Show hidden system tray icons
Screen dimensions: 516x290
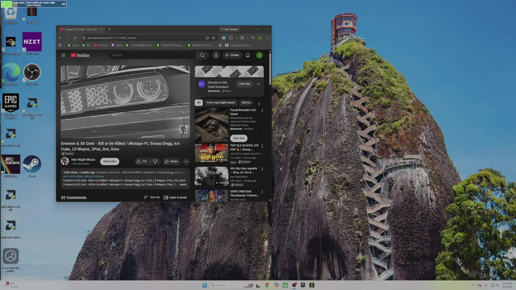(474, 285)
